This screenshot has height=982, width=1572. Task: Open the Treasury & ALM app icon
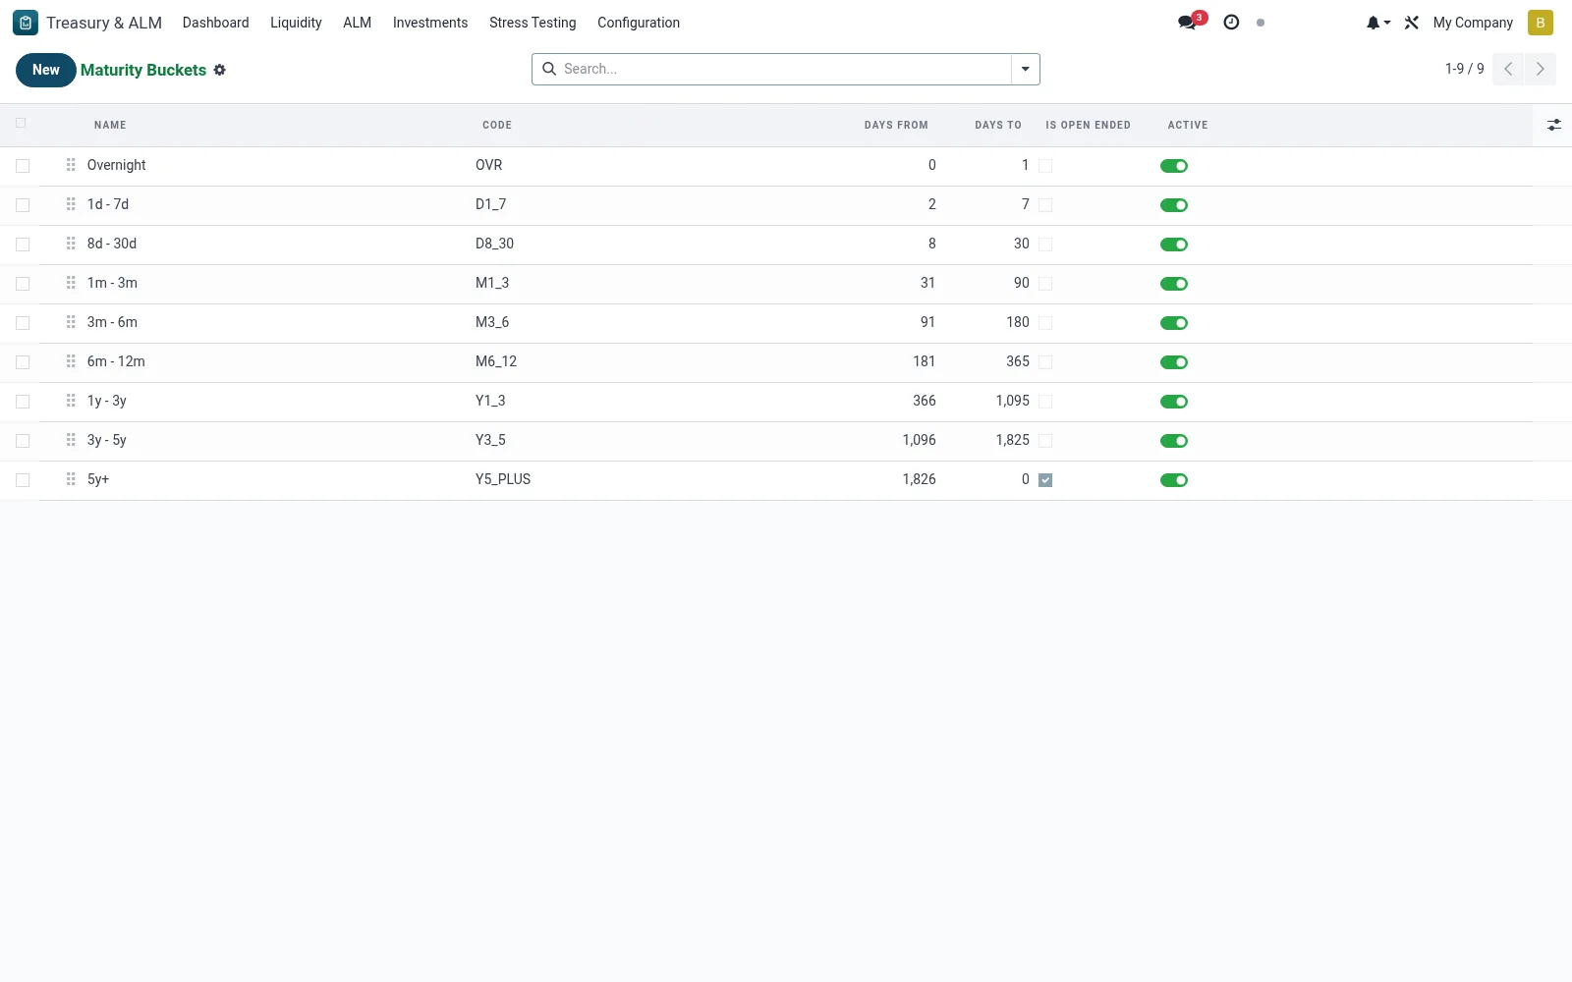click(26, 23)
